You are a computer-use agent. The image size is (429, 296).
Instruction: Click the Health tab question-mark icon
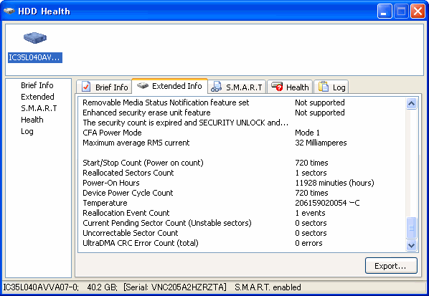tap(277, 87)
